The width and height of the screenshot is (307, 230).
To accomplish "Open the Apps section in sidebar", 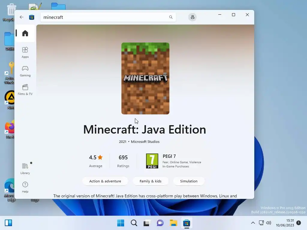I will (x=25, y=52).
